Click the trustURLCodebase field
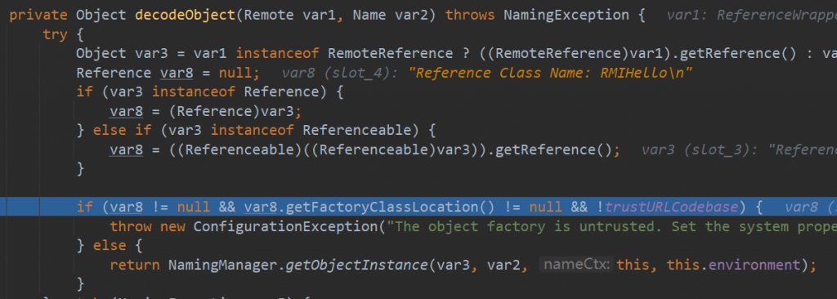The width and height of the screenshot is (837, 299). [672, 208]
